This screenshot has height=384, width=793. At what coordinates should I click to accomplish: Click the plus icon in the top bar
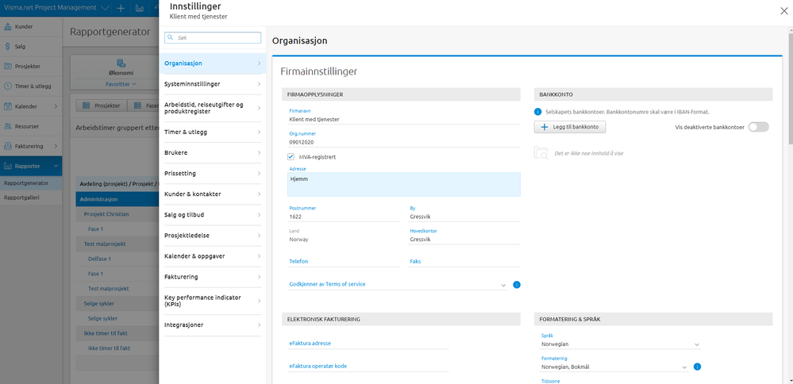(x=121, y=8)
